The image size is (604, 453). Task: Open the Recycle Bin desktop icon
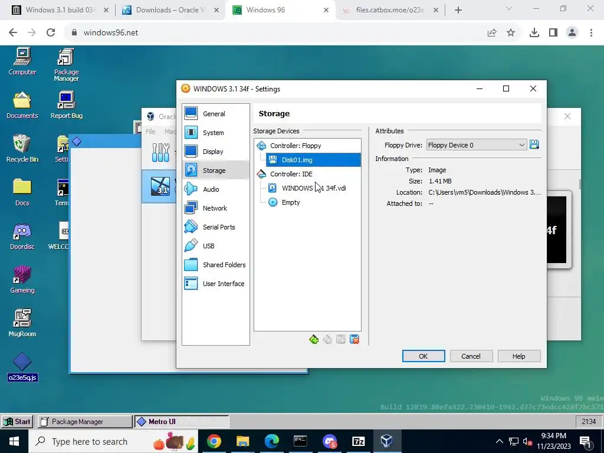pyautogui.click(x=22, y=149)
